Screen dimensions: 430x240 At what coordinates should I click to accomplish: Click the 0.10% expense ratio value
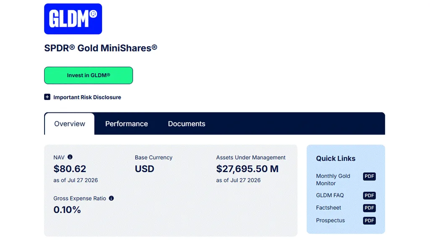[67, 210]
